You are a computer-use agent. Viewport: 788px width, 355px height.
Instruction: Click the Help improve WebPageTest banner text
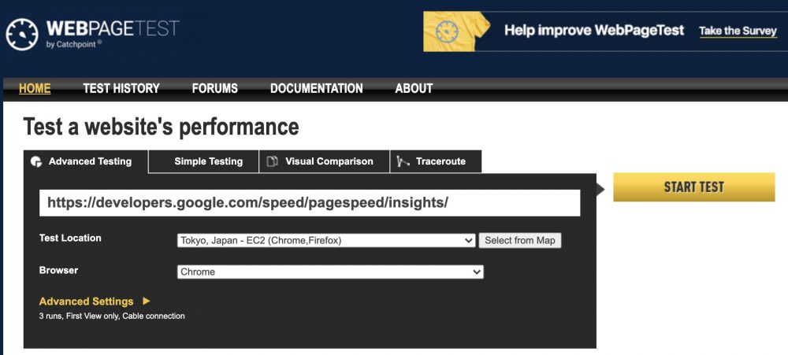594,31
